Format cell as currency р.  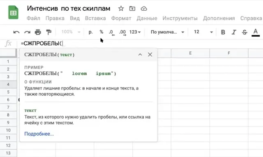click(90, 32)
